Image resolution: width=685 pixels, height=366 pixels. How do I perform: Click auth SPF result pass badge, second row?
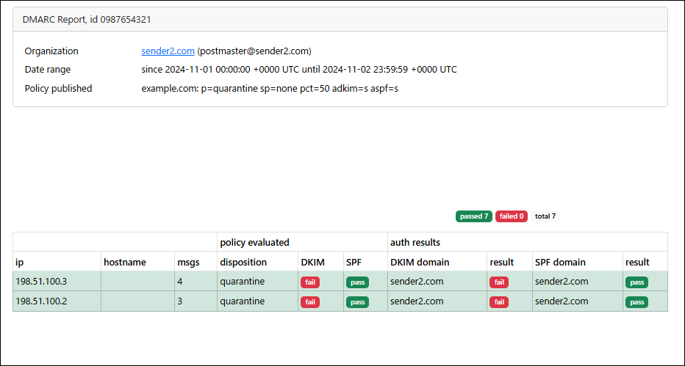[x=636, y=302]
